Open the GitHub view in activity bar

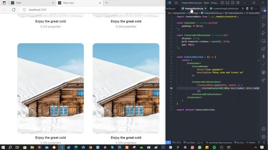click(x=263, y=72)
